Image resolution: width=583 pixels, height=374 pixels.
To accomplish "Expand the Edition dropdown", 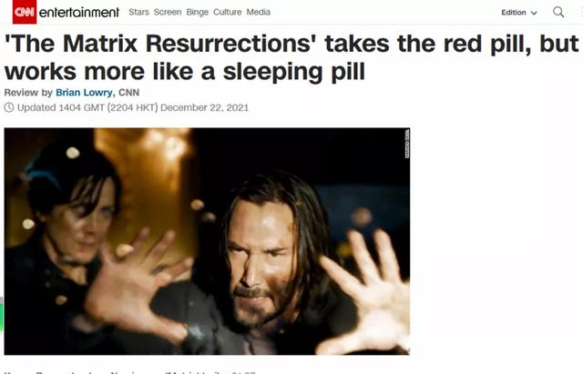I will coord(519,13).
